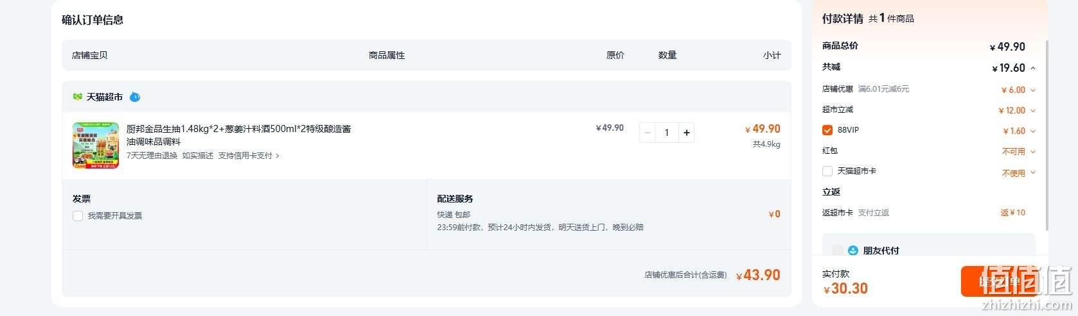Click the 如实描述 service tag
1078x316 pixels.
click(198, 156)
